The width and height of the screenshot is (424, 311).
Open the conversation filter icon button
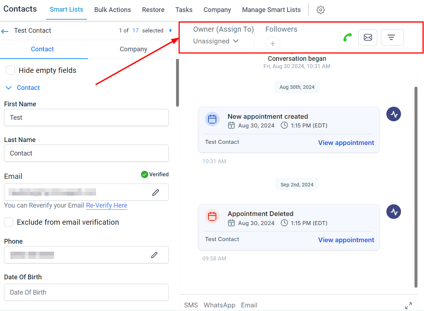click(x=392, y=37)
